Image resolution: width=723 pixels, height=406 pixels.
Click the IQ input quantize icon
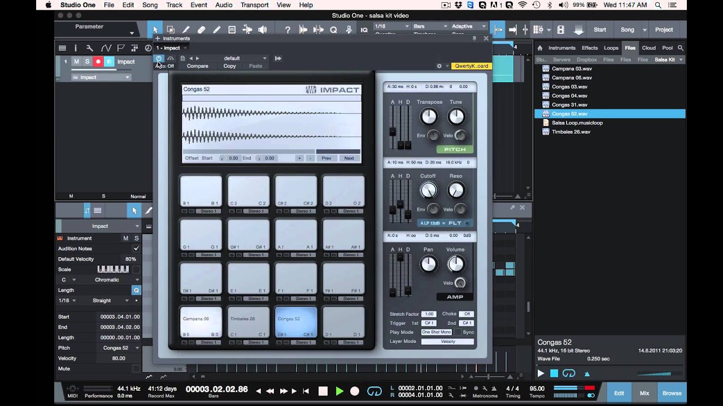pos(364,30)
